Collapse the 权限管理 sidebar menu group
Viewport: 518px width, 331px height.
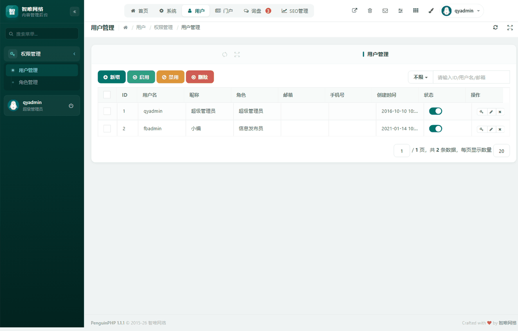click(x=42, y=54)
